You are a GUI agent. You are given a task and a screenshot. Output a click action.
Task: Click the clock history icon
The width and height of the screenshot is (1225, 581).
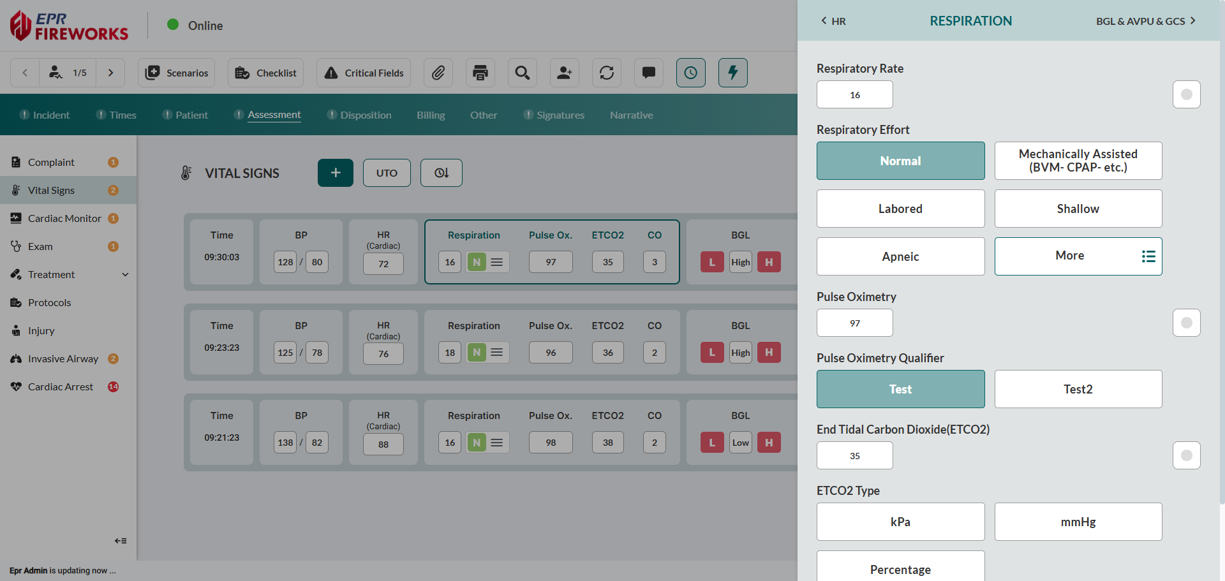(x=691, y=73)
